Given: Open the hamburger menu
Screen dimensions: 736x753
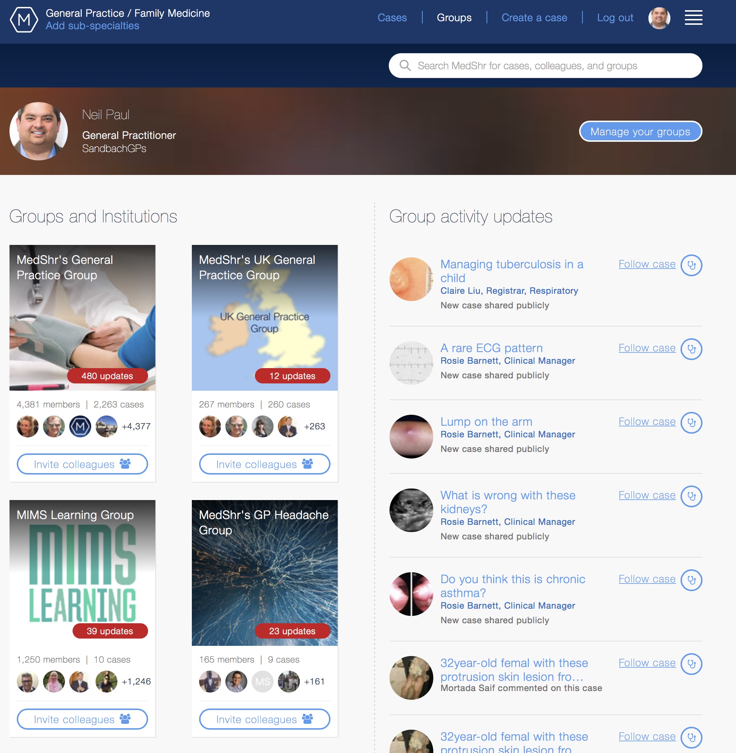Looking at the screenshot, I should click(x=693, y=18).
